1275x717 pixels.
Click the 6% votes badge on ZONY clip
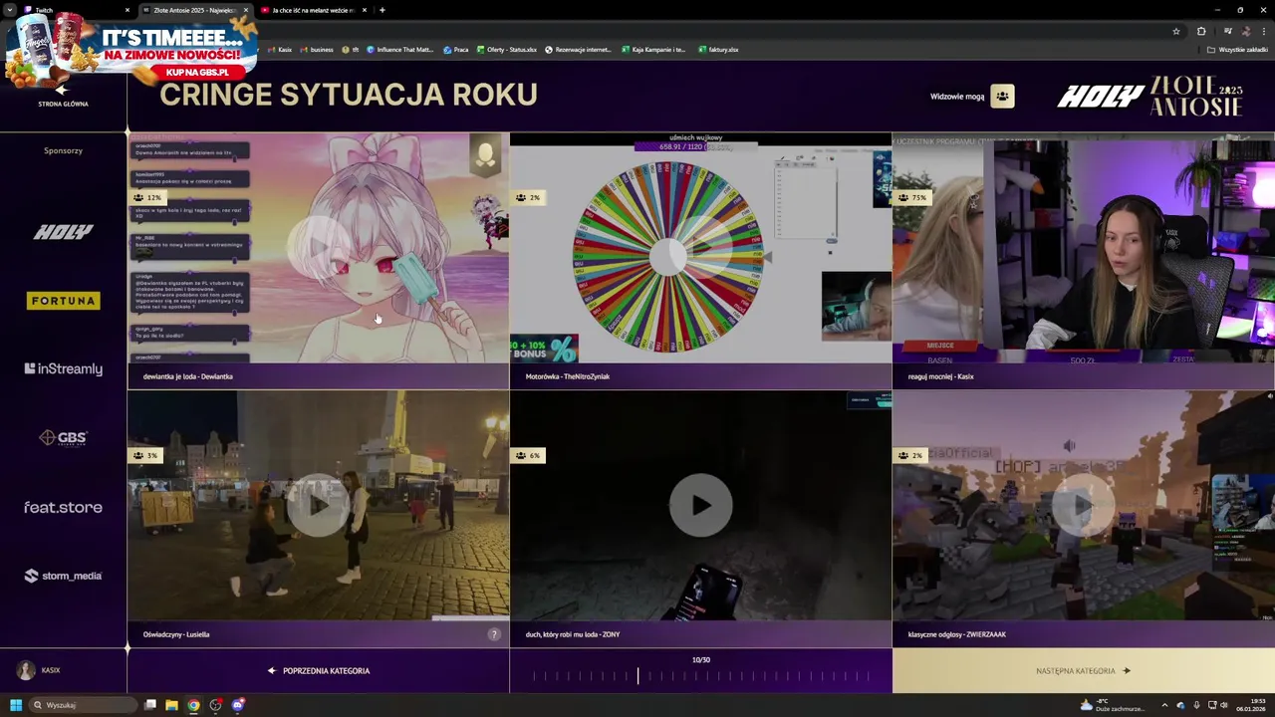click(528, 455)
